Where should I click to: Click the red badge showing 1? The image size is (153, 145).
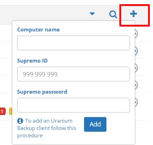pyautogui.click(x=2, y=111)
